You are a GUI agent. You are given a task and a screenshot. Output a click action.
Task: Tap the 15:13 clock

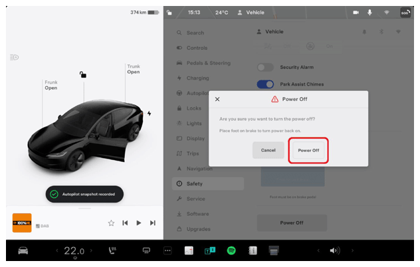[194, 13]
